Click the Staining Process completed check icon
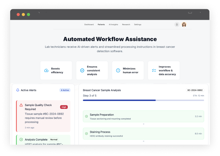Screen dimensions: 220x156 [86, 133]
